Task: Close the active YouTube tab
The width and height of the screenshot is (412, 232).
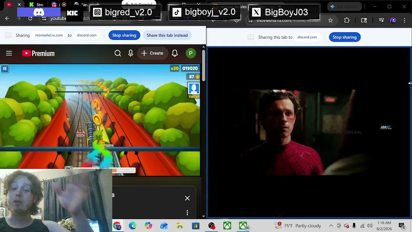Action: 19,5
